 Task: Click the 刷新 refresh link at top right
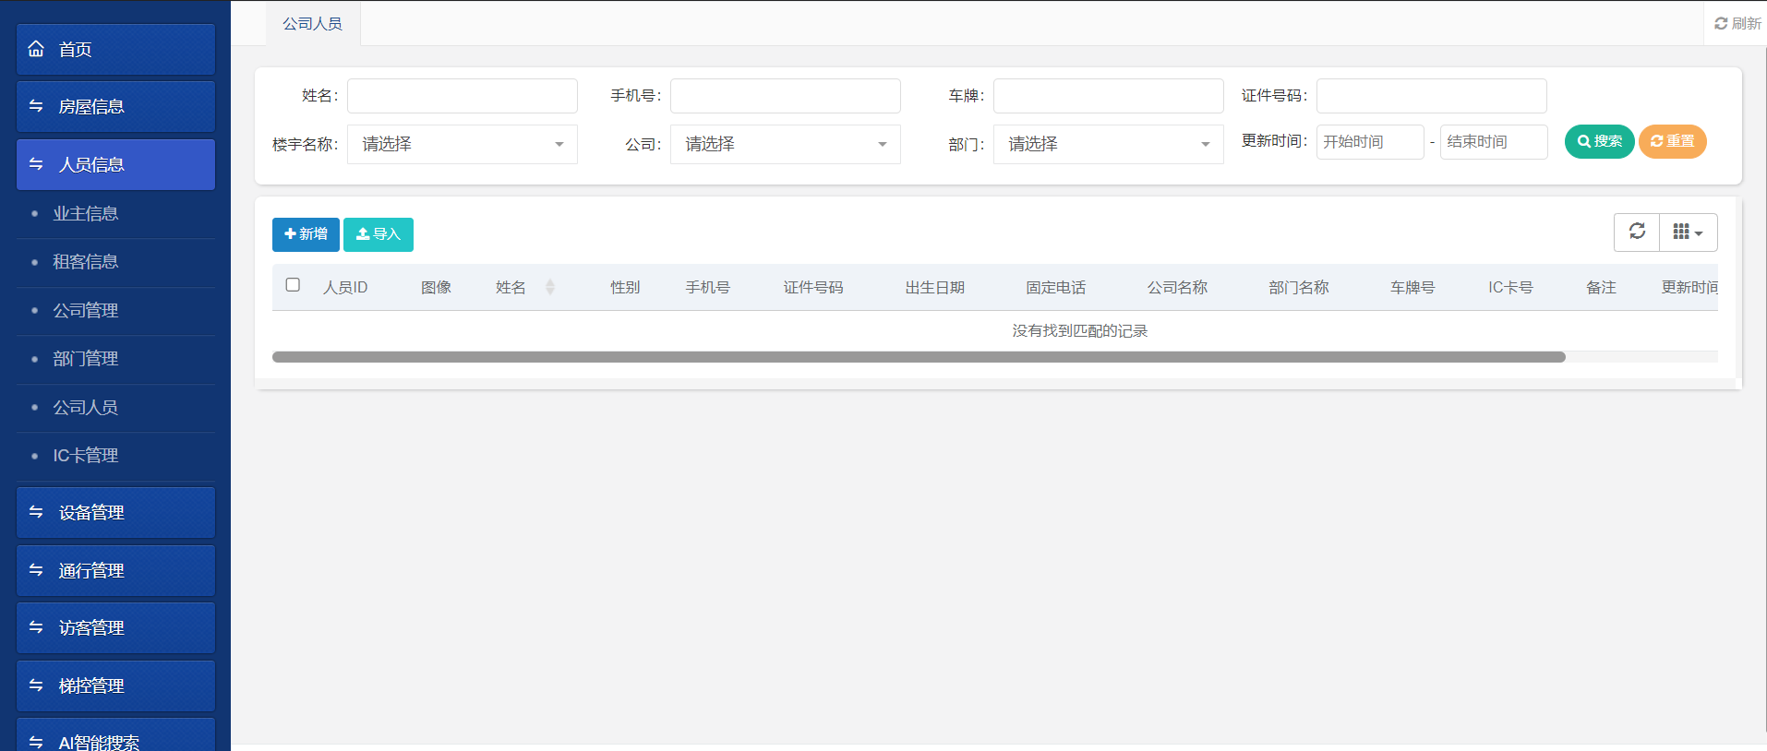click(x=1737, y=23)
